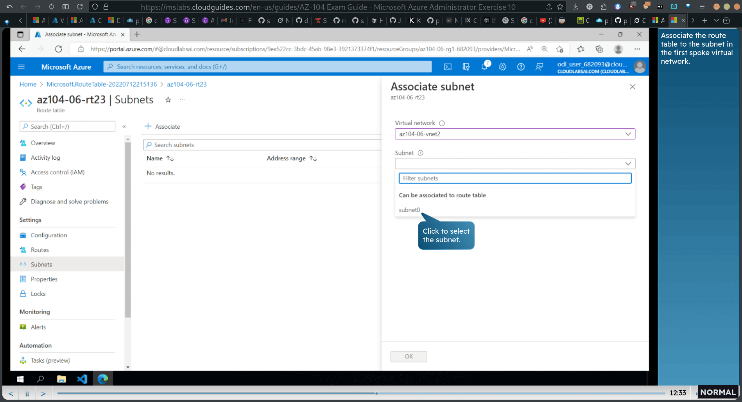This screenshot has height=402, width=742.
Task: Collapse the resource menu sidebar
Action: 124,126
